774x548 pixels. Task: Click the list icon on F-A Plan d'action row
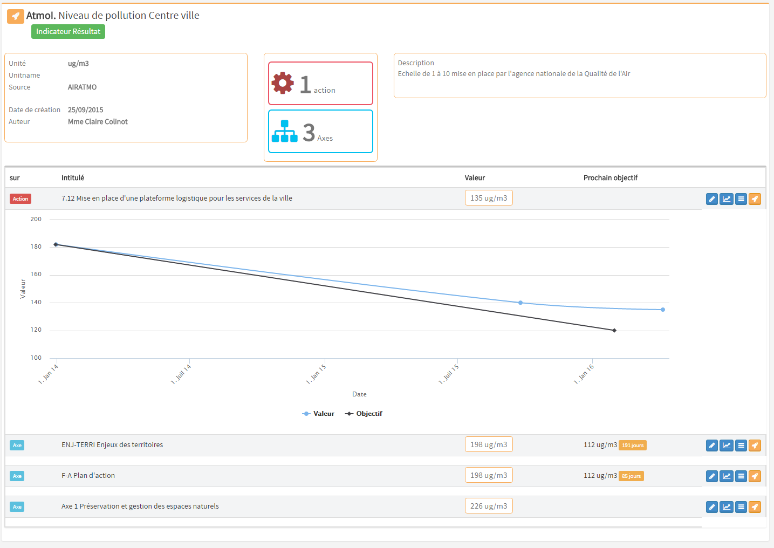(x=741, y=476)
